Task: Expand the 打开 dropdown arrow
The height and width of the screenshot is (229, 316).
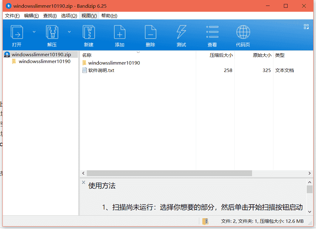Action: coord(34,32)
